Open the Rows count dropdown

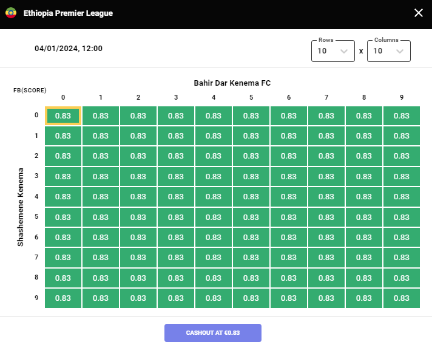pos(332,51)
